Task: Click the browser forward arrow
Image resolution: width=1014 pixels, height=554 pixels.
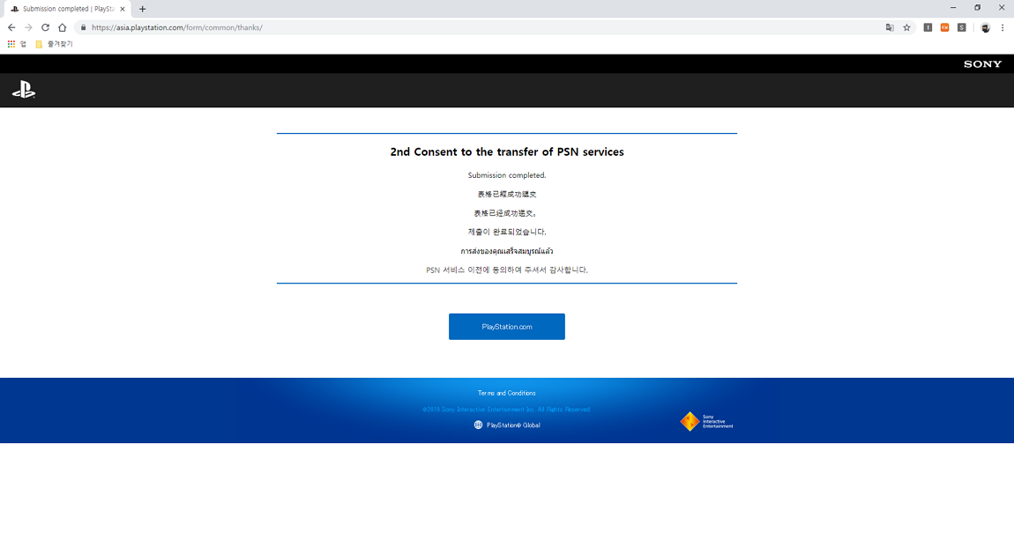Action: (28, 27)
